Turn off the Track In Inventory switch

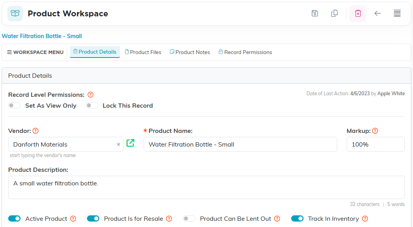tap(297, 218)
